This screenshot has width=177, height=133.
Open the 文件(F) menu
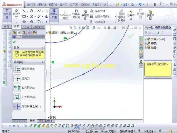coord(31,5)
